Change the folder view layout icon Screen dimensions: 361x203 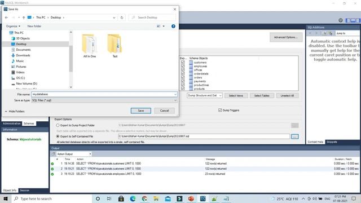159,27
